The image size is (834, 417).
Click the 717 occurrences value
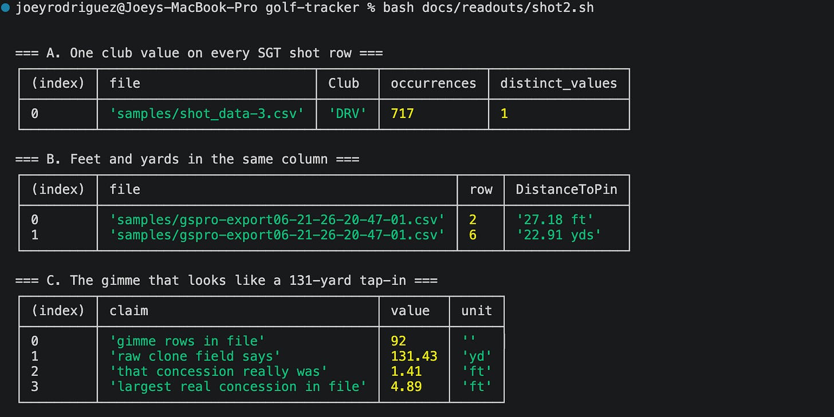tap(402, 113)
